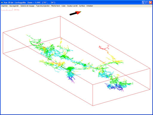Minimize the Vue 3D window
Viewport: 153px width, 115px height.
click(x=143, y=2)
